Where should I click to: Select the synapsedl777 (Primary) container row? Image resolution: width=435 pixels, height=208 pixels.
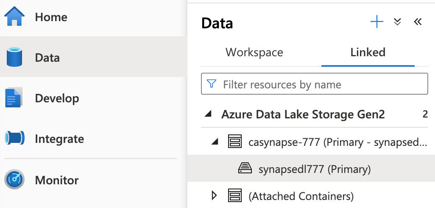314,169
